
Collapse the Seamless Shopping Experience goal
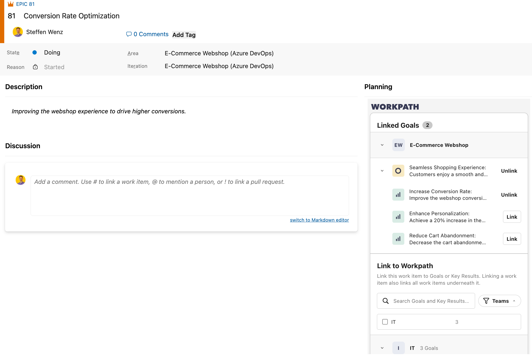click(382, 171)
